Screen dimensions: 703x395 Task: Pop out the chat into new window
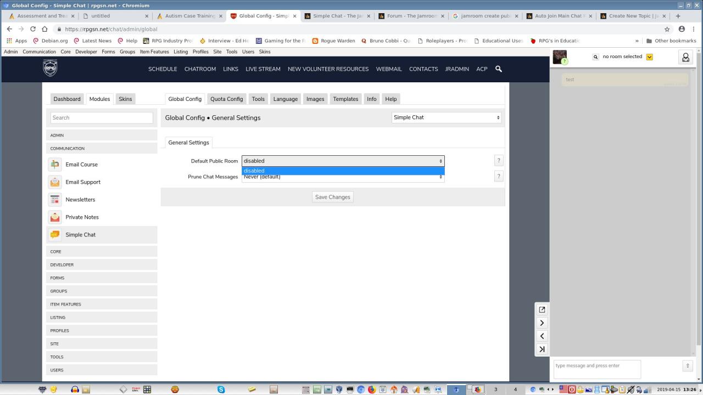[542, 309]
